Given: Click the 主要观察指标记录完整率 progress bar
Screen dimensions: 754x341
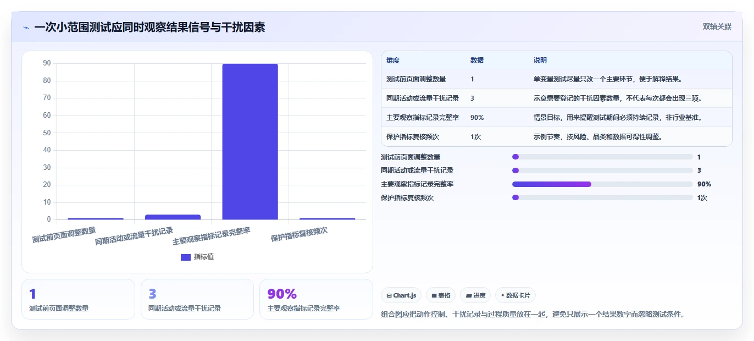Looking at the screenshot, I should pyautogui.click(x=602, y=184).
